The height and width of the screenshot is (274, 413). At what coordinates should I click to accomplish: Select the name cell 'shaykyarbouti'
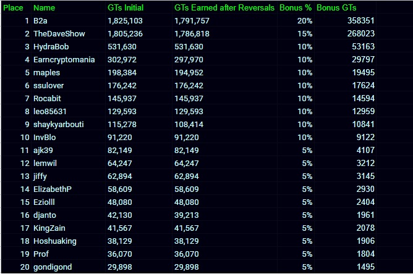[x=59, y=125]
